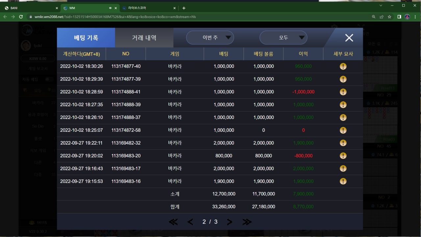Expand the 이번 주 period dropdown
The image size is (421, 237).
pos(210,38)
